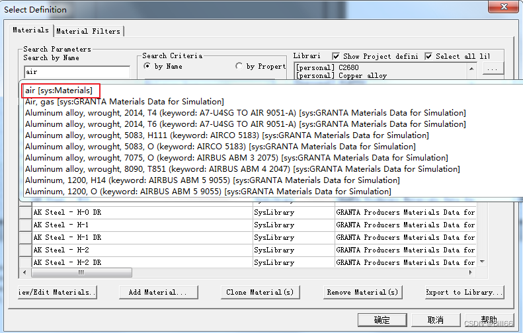The image size is (523, 333).
Task: Choose Aluminum alloy wrought 2014 T6 suggestion
Action: pos(245,124)
